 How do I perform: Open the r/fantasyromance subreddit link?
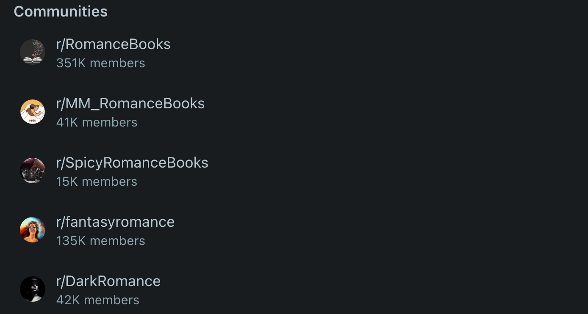pos(115,222)
